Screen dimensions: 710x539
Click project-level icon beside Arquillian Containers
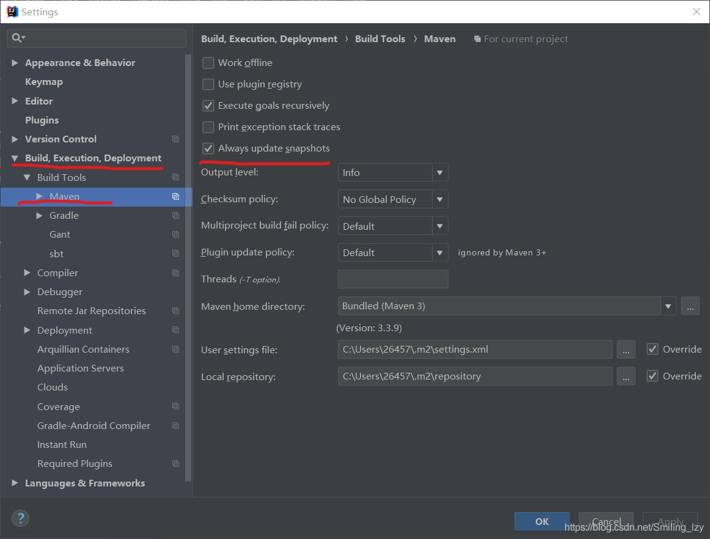[x=176, y=349]
